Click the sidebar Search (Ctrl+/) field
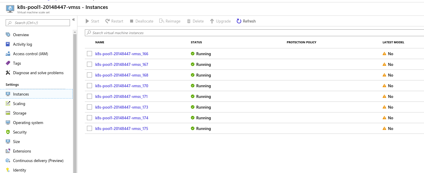 click(x=38, y=23)
